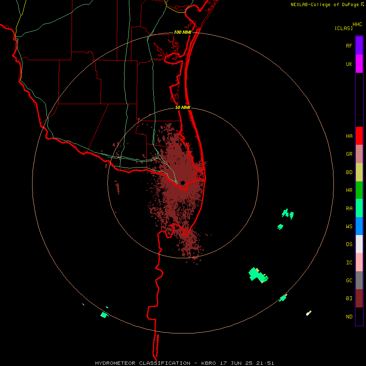Click the BD legend label
The height and width of the screenshot is (366, 366).
(x=349, y=172)
